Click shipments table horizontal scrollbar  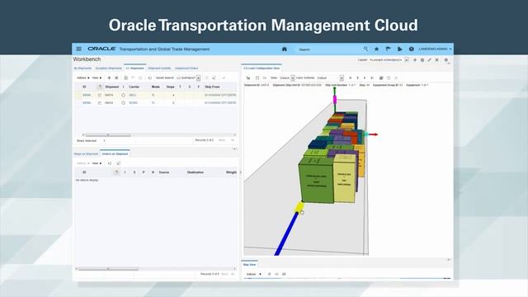coord(108,135)
